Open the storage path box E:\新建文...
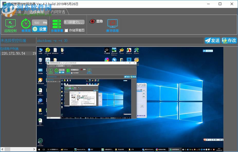 [74, 22]
